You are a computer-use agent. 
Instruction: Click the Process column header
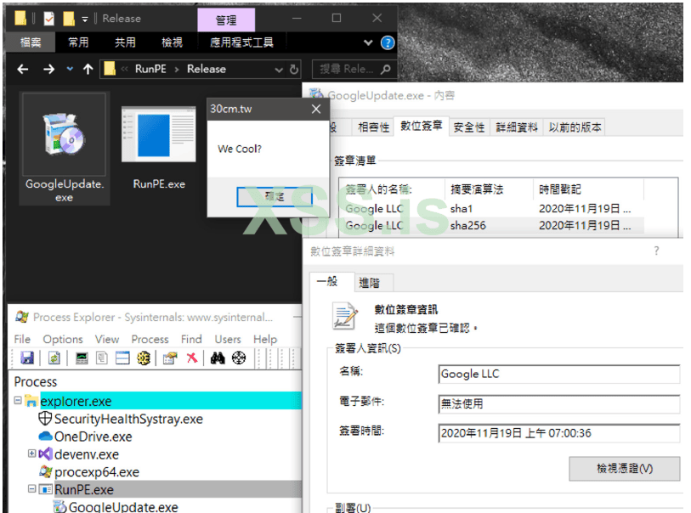[35, 381]
